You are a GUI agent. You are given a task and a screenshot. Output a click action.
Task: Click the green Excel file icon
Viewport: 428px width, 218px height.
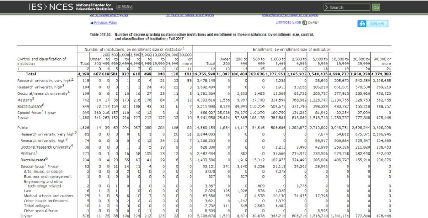coord(304,22)
